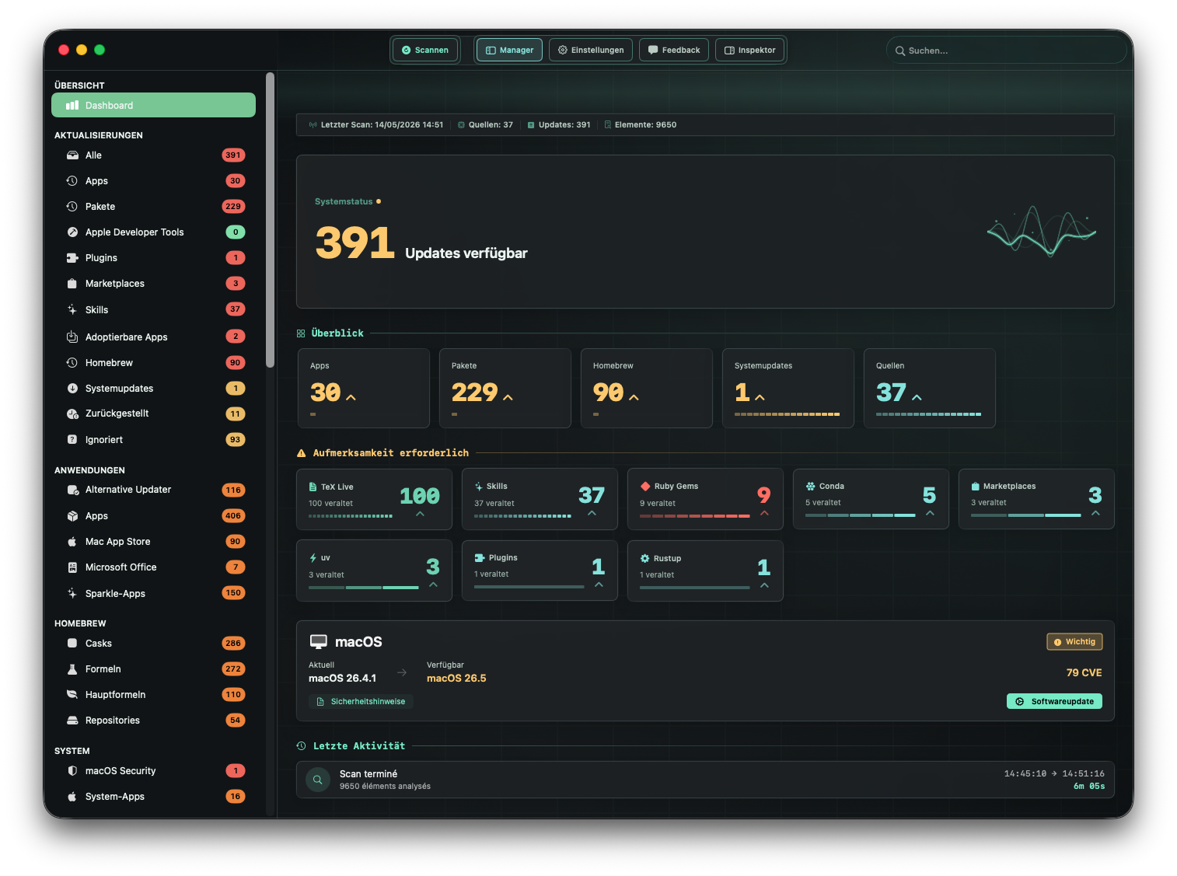This screenshot has width=1177, height=876.
Task: Click the Wichtig badge on macOS card
Action: [x=1074, y=642]
